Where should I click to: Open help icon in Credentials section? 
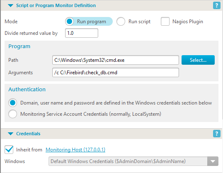click(217, 134)
